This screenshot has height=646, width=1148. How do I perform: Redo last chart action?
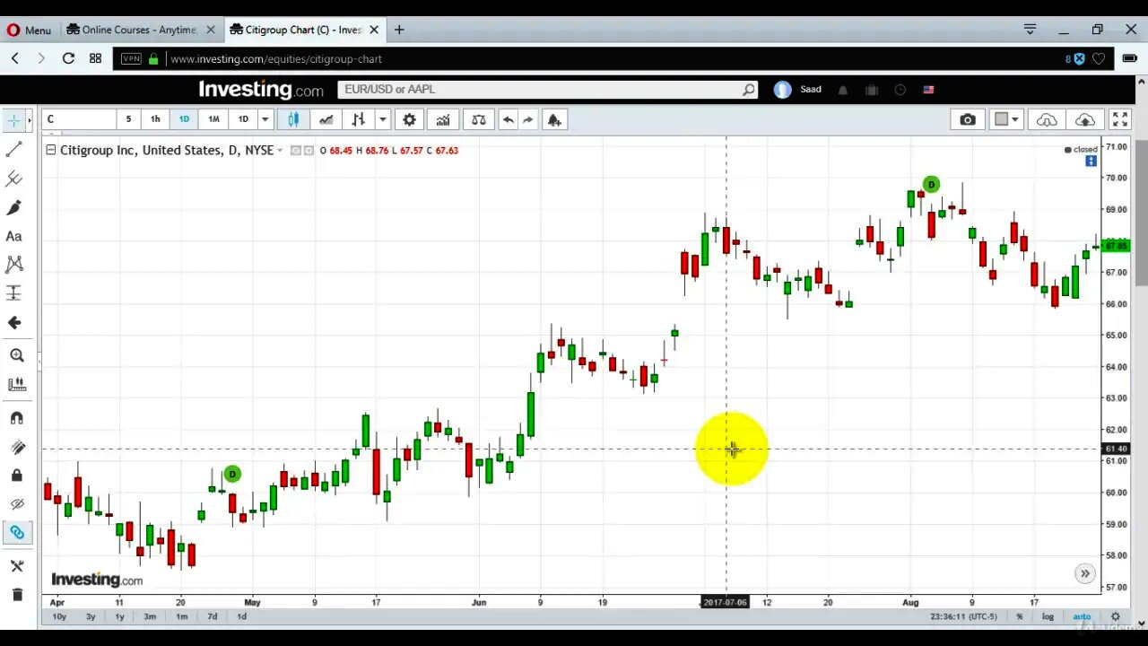click(x=528, y=119)
